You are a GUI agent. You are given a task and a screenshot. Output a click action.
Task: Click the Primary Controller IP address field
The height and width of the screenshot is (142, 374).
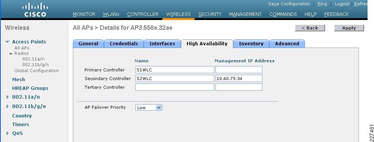pyautogui.click(x=239, y=70)
